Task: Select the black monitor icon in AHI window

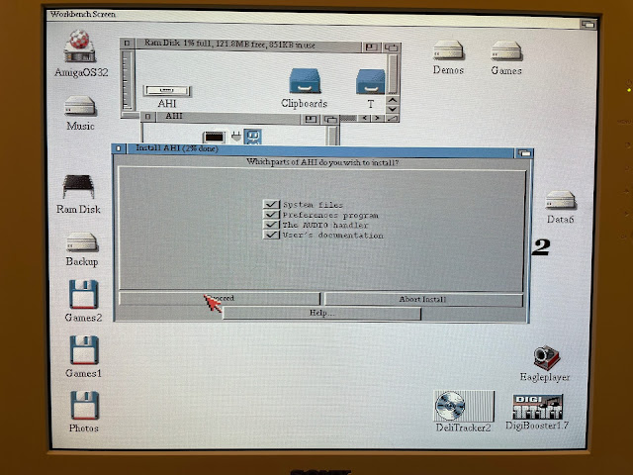Action: (x=214, y=138)
